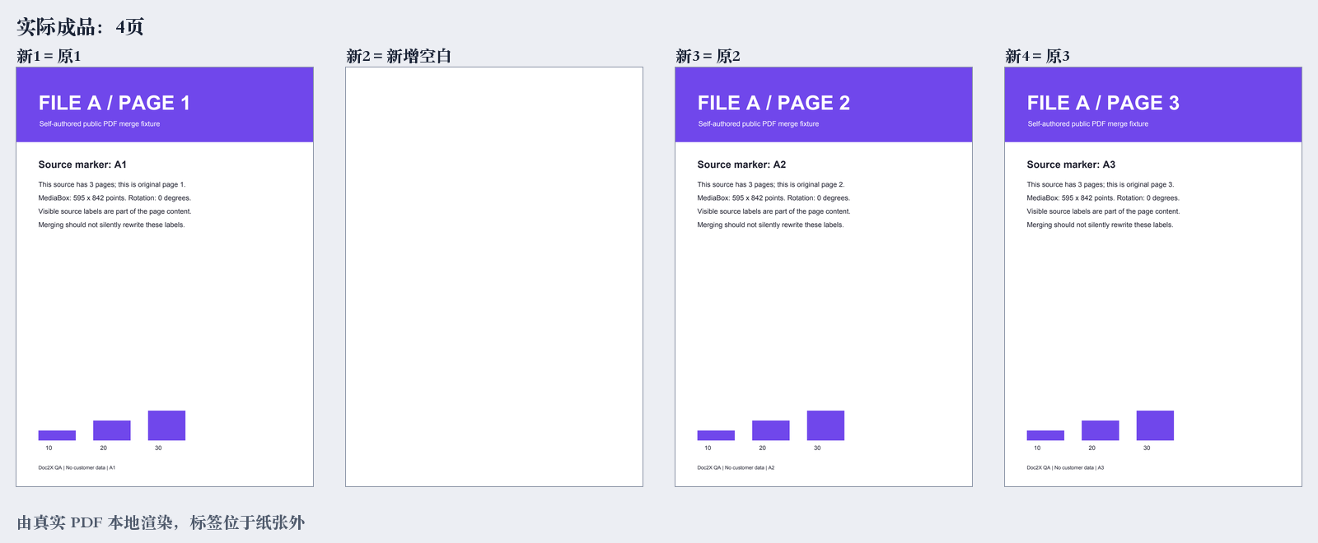The height and width of the screenshot is (543, 1318).
Task: Click the title "实际成品：4页"
Action: (81, 27)
